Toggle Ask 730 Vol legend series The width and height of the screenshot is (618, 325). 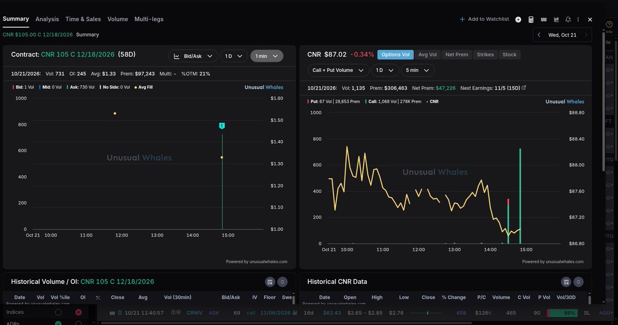click(80, 88)
